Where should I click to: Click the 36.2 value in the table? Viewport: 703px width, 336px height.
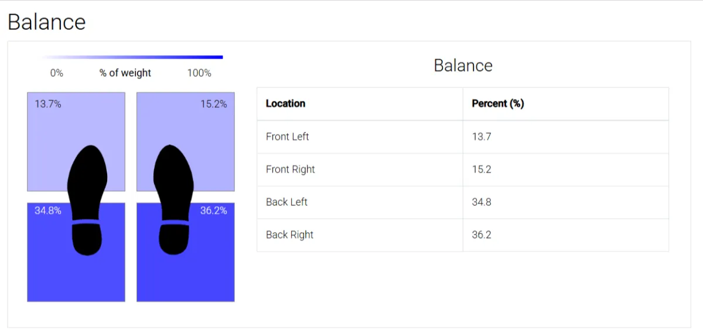[482, 235]
